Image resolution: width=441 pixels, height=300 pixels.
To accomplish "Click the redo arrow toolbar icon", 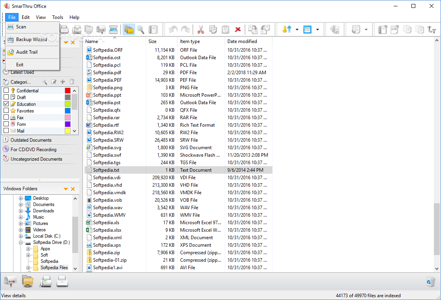I will 185,29.
